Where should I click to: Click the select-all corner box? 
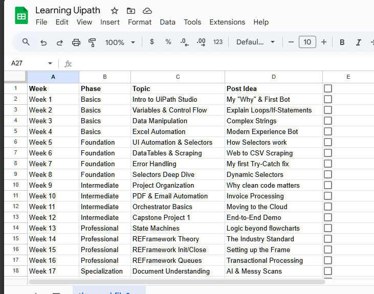coord(15,77)
